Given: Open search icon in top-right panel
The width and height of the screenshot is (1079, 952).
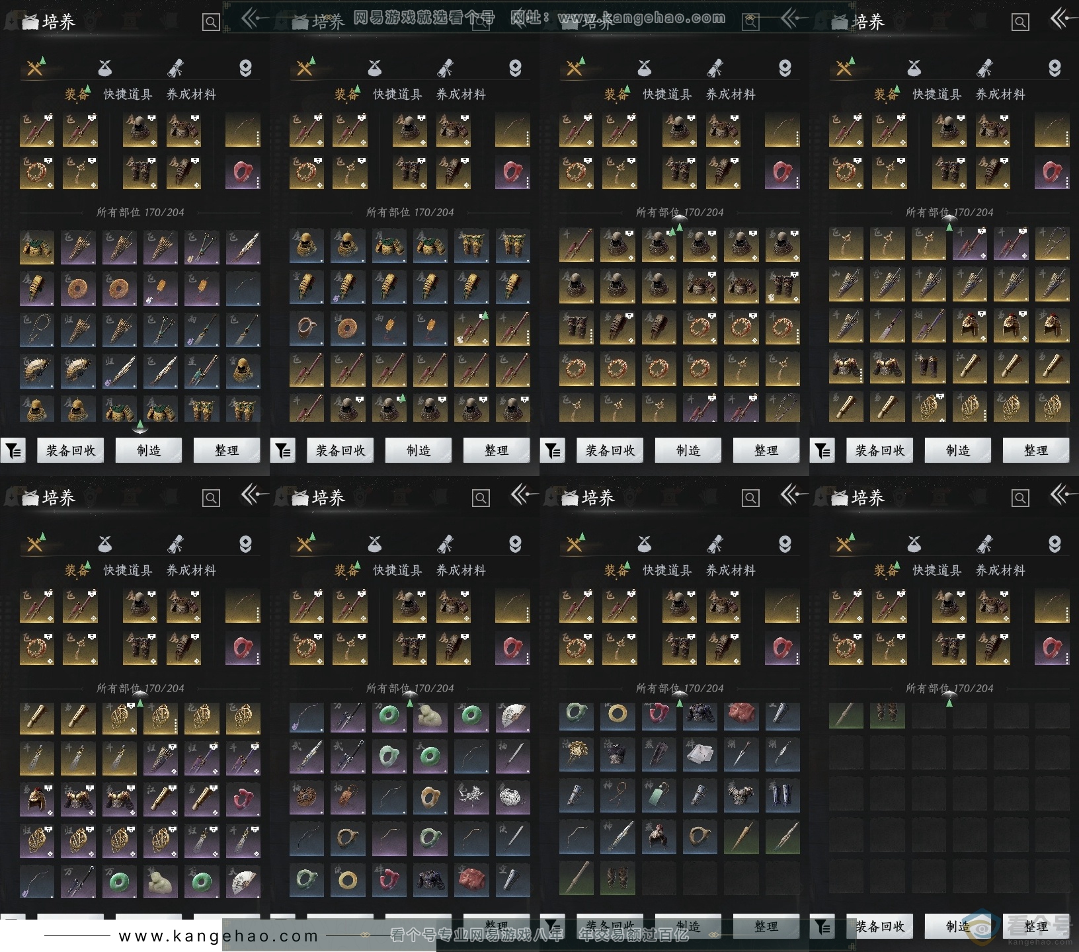Looking at the screenshot, I should pyautogui.click(x=1020, y=22).
